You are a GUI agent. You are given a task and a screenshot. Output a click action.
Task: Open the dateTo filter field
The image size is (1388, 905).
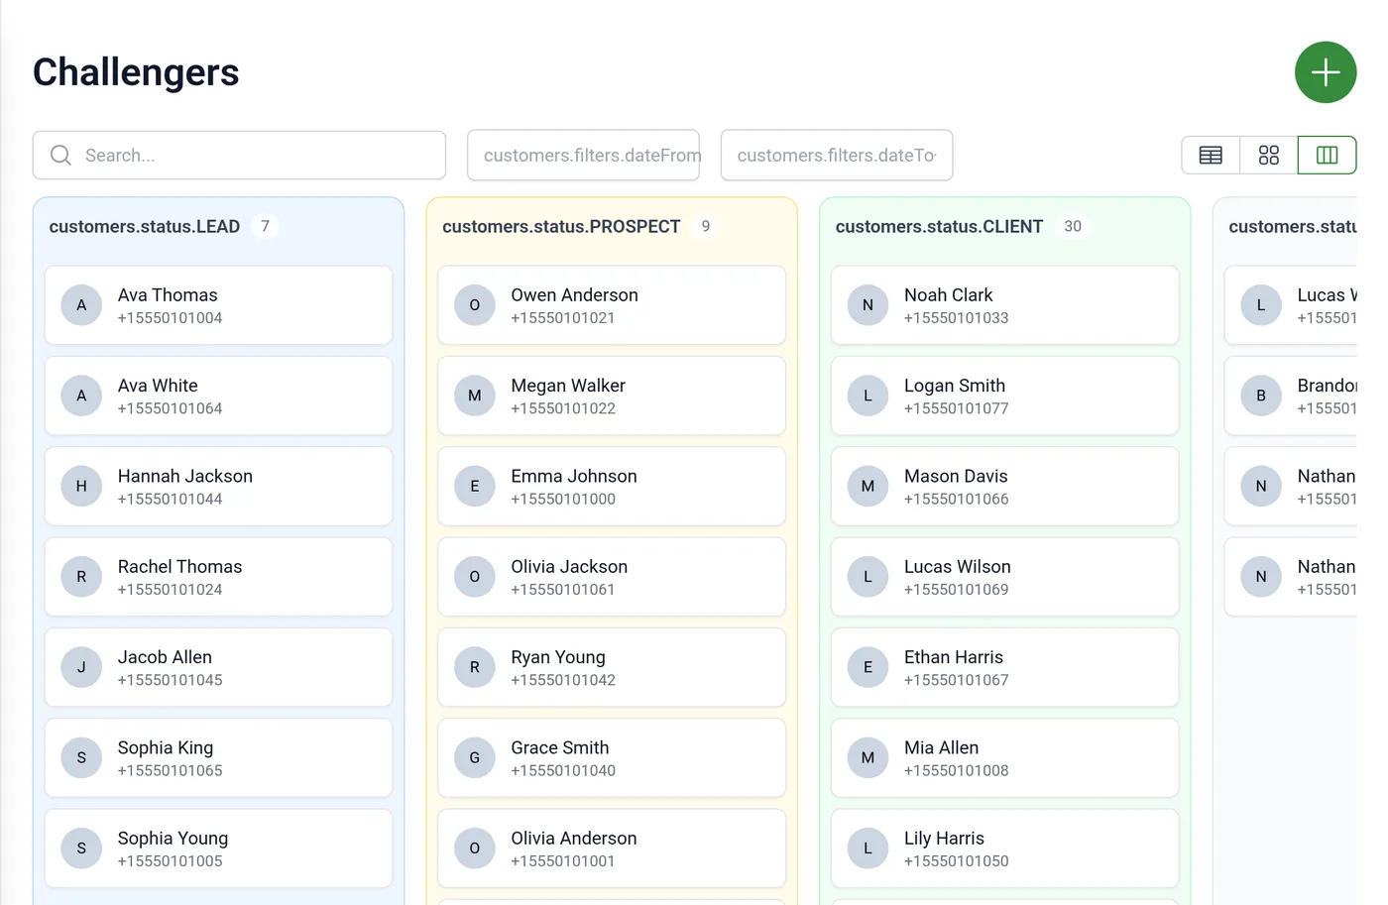837,156
